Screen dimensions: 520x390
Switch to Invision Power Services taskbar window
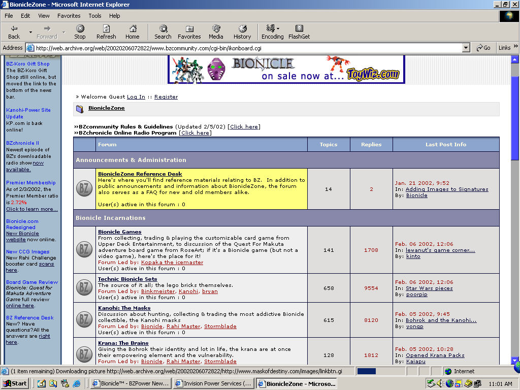click(214, 384)
